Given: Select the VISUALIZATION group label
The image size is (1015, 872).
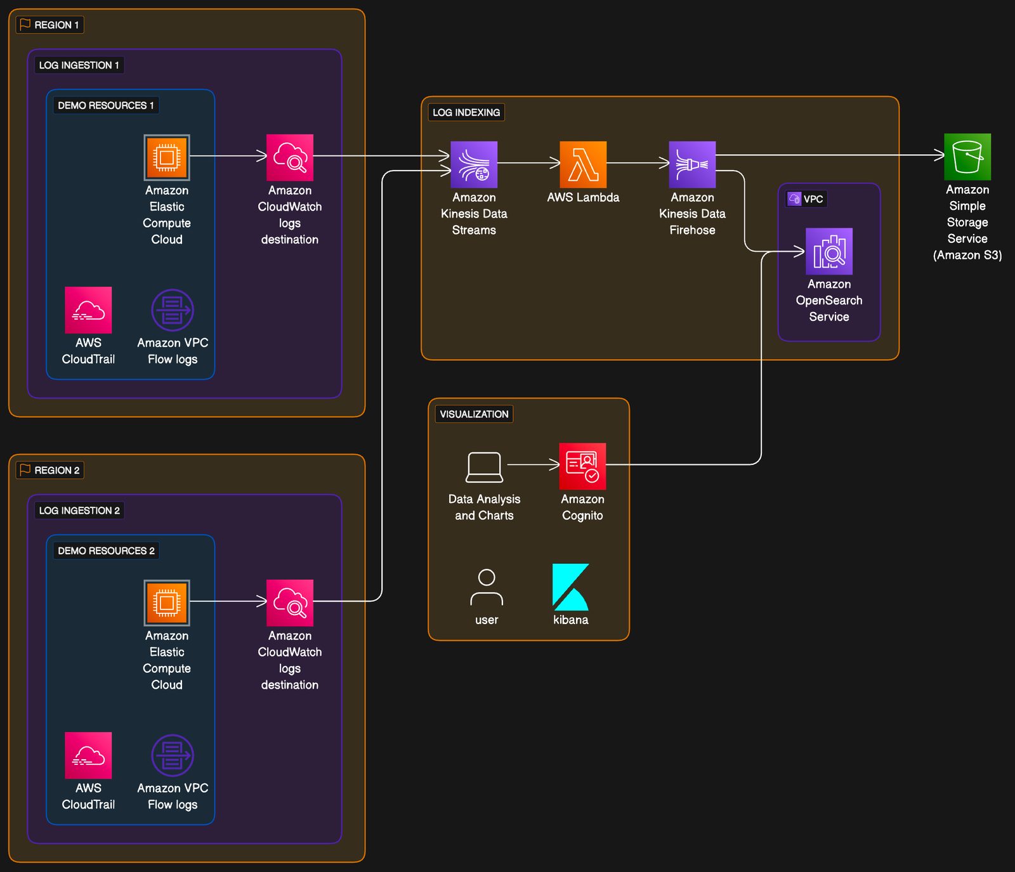Looking at the screenshot, I should (x=474, y=414).
